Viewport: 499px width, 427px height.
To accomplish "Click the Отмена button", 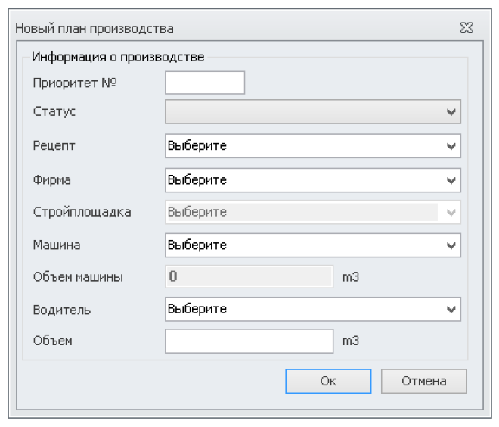I will pos(423,381).
